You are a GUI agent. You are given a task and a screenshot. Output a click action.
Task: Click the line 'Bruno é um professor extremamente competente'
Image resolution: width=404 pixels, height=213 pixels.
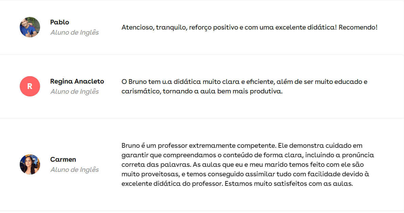(x=242, y=145)
